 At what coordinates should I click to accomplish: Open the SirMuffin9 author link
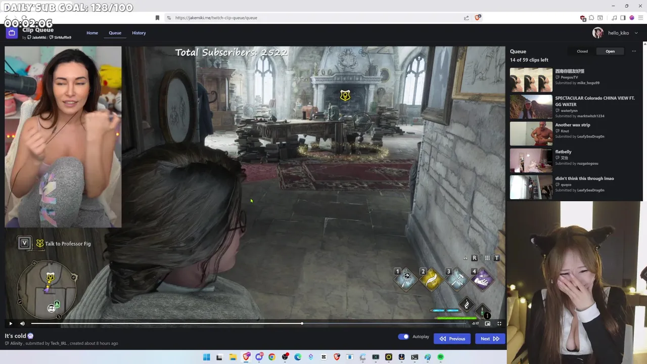[61, 37]
